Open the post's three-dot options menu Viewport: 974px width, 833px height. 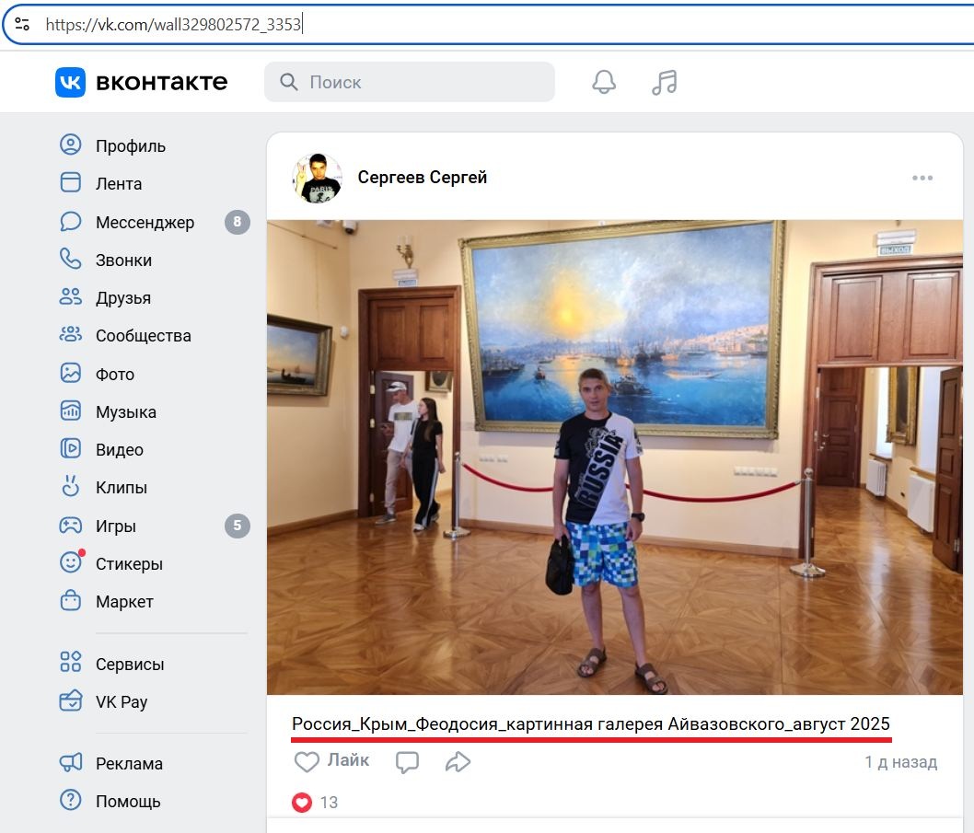[x=922, y=178]
